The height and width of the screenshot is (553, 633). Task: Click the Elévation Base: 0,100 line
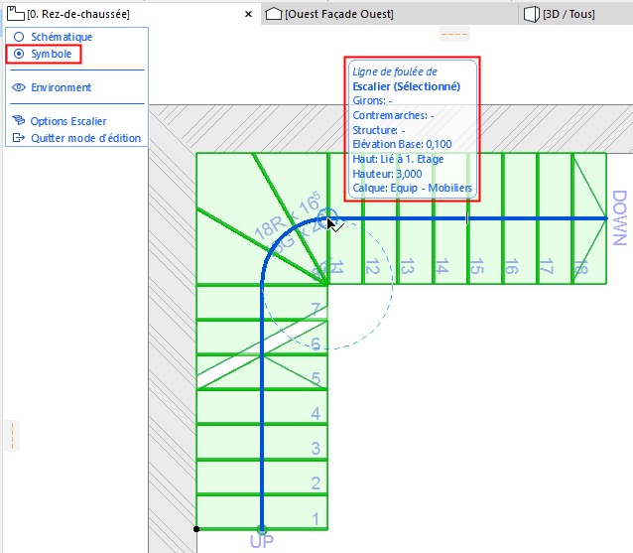402,144
